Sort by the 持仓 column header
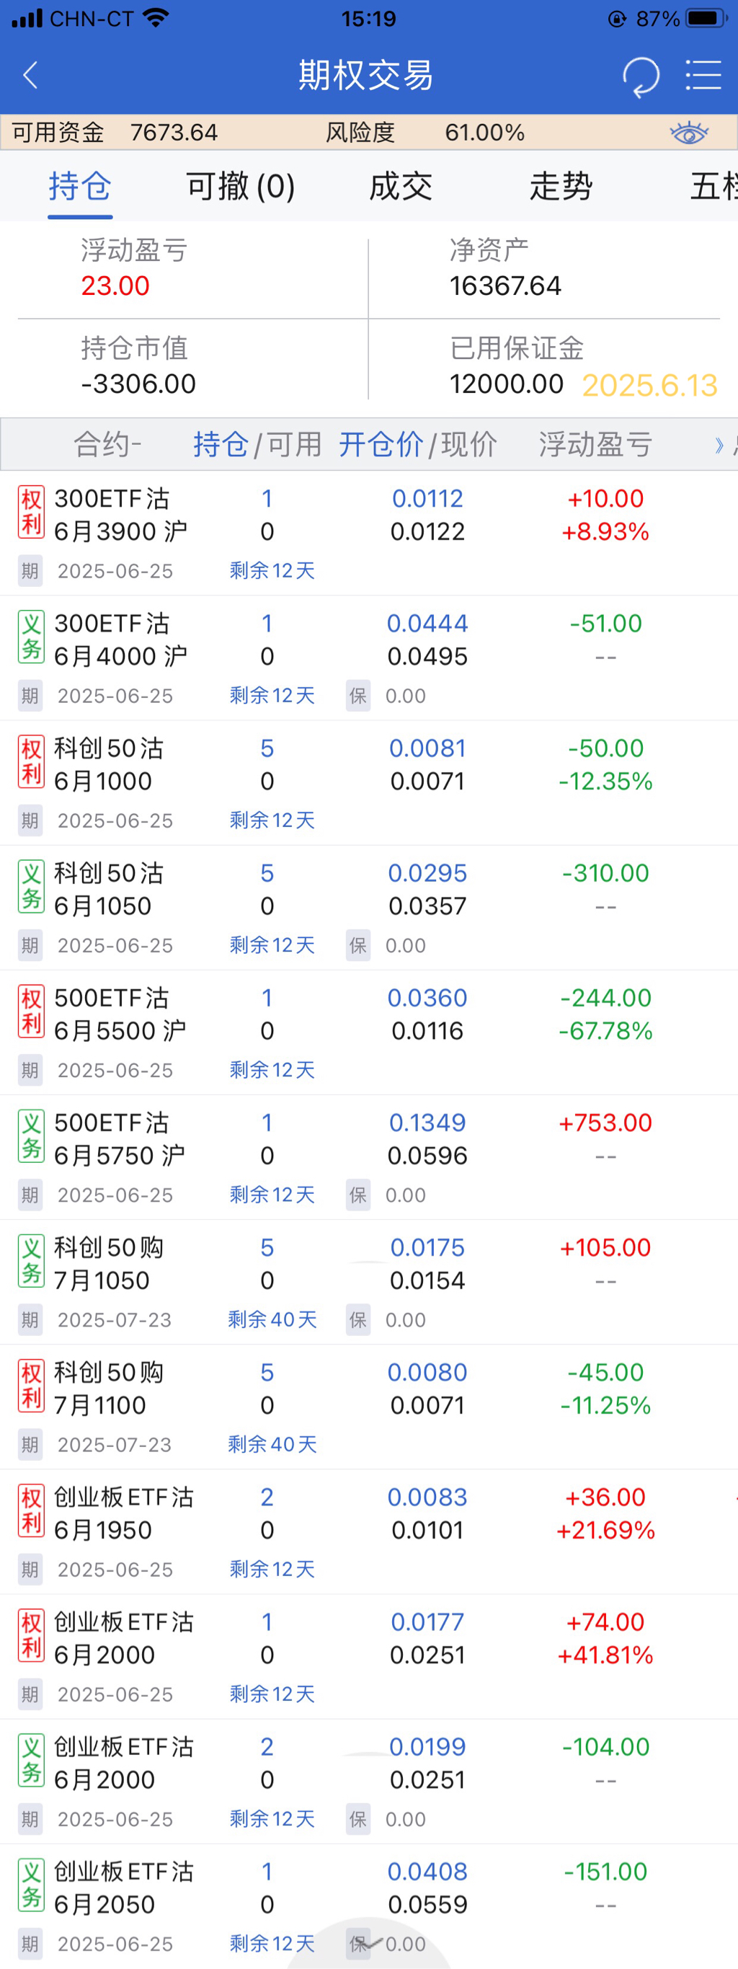This screenshot has width=738, height=1969. pyautogui.click(x=221, y=444)
